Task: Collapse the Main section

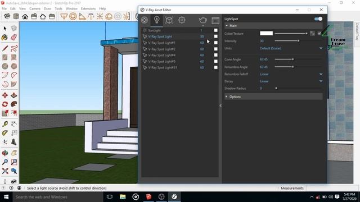Action: 273,26
